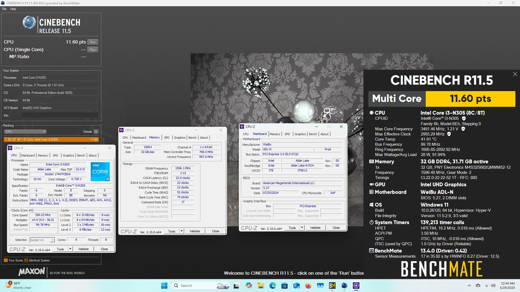Open Microsoft Edge from the taskbar
This screenshot has height=292, width=520.
(x=272, y=286)
